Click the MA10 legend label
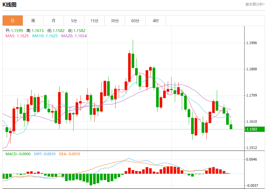This screenshot has height=189, width=267. [45, 36]
